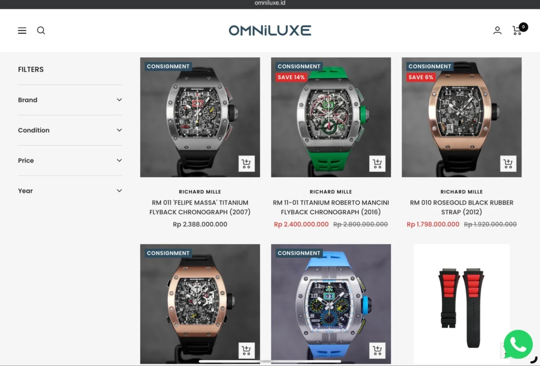This screenshot has width=540, height=366.
Task: Expand the Price filter
Action: coord(70,160)
